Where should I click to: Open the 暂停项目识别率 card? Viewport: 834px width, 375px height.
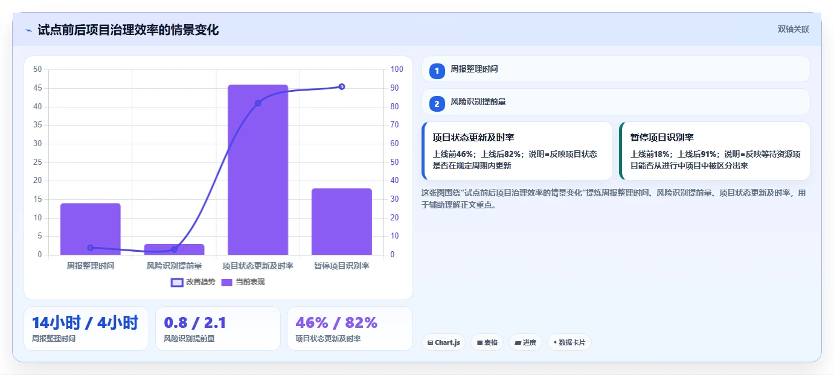pos(714,151)
